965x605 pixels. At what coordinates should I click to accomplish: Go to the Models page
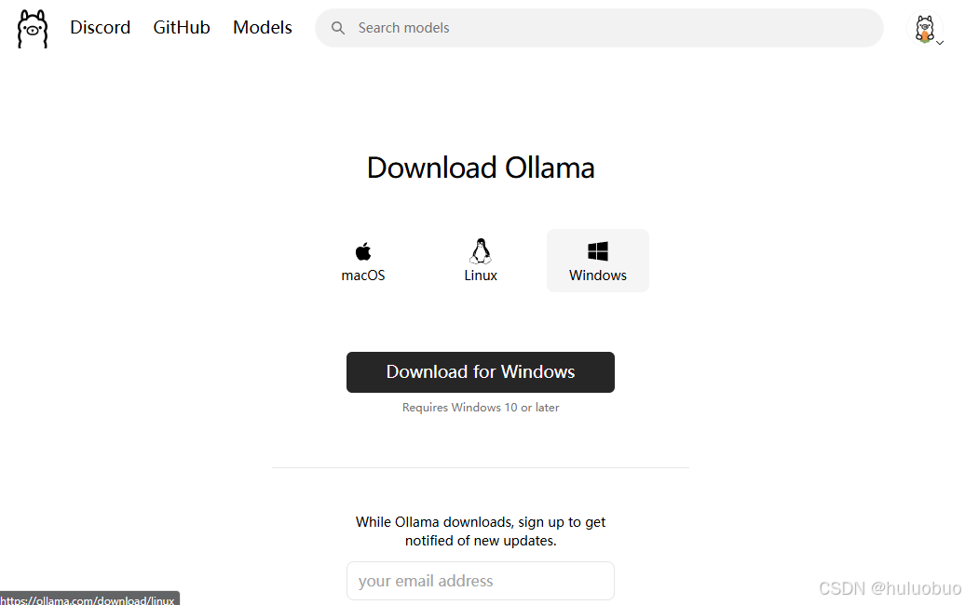pyautogui.click(x=262, y=28)
